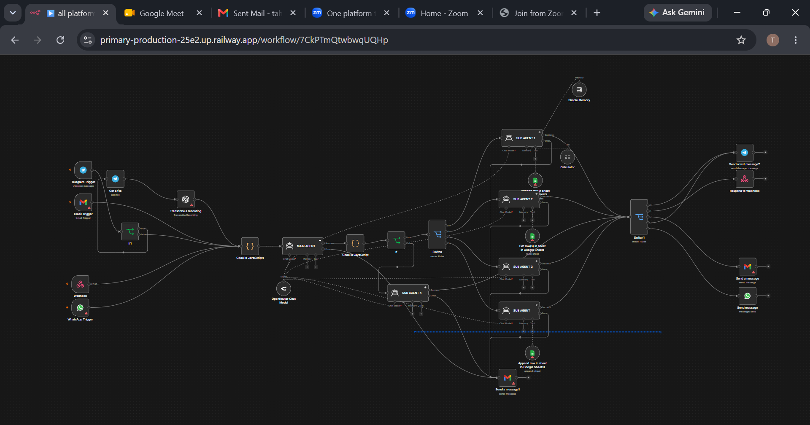Viewport: 810px width, 425px height.
Task: Select the MAIN AGENT node
Action: [302, 246]
